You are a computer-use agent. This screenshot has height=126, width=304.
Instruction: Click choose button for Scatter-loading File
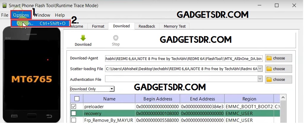tap(278, 69)
